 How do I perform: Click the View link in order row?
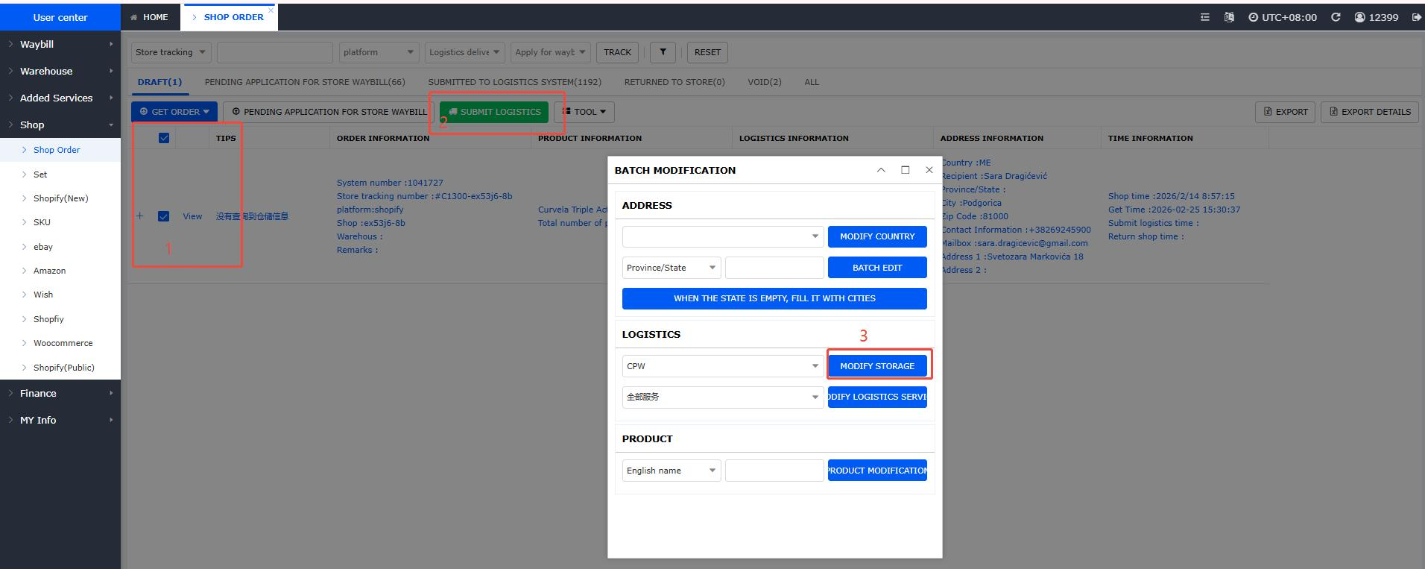[192, 216]
